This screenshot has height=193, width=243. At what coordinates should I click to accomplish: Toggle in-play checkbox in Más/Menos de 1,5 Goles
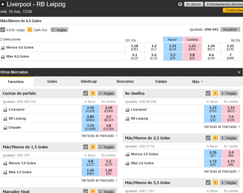point(86,147)
